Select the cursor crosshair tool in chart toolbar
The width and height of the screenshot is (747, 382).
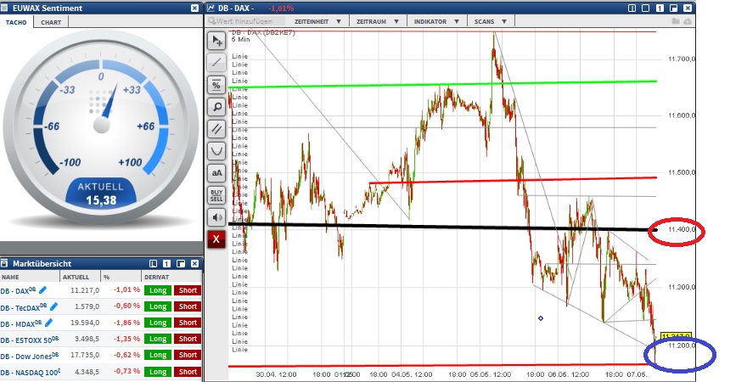[x=216, y=41]
